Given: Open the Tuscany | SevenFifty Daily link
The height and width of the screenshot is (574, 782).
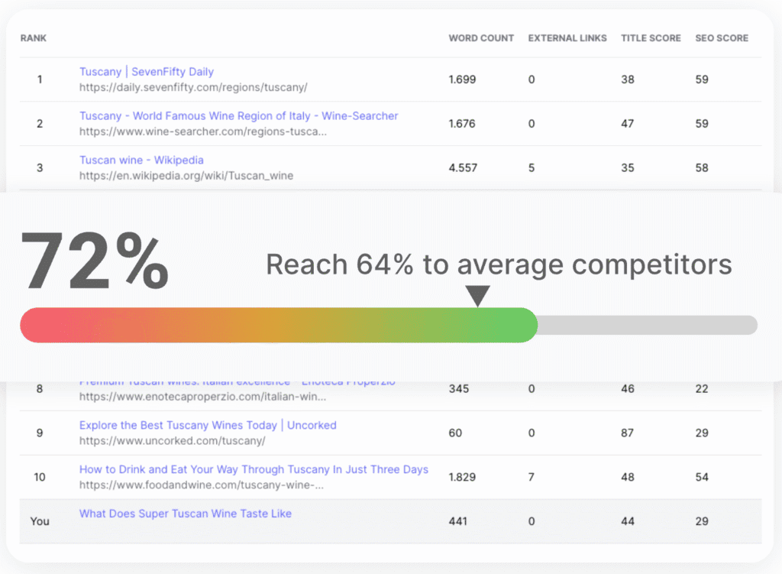Looking at the screenshot, I should (147, 72).
